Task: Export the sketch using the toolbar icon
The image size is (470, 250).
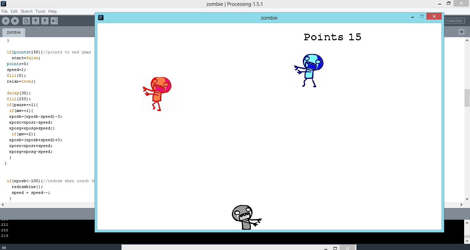Action: pos(54,21)
